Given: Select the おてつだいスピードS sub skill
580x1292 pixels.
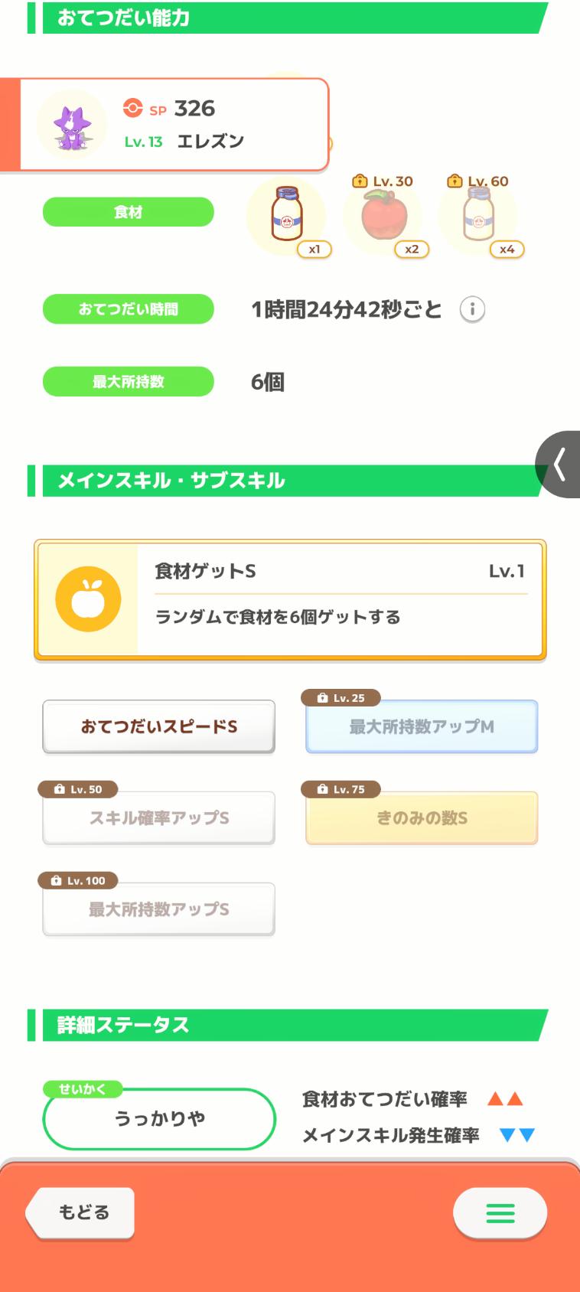Looking at the screenshot, I should click(x=158, y=726).
